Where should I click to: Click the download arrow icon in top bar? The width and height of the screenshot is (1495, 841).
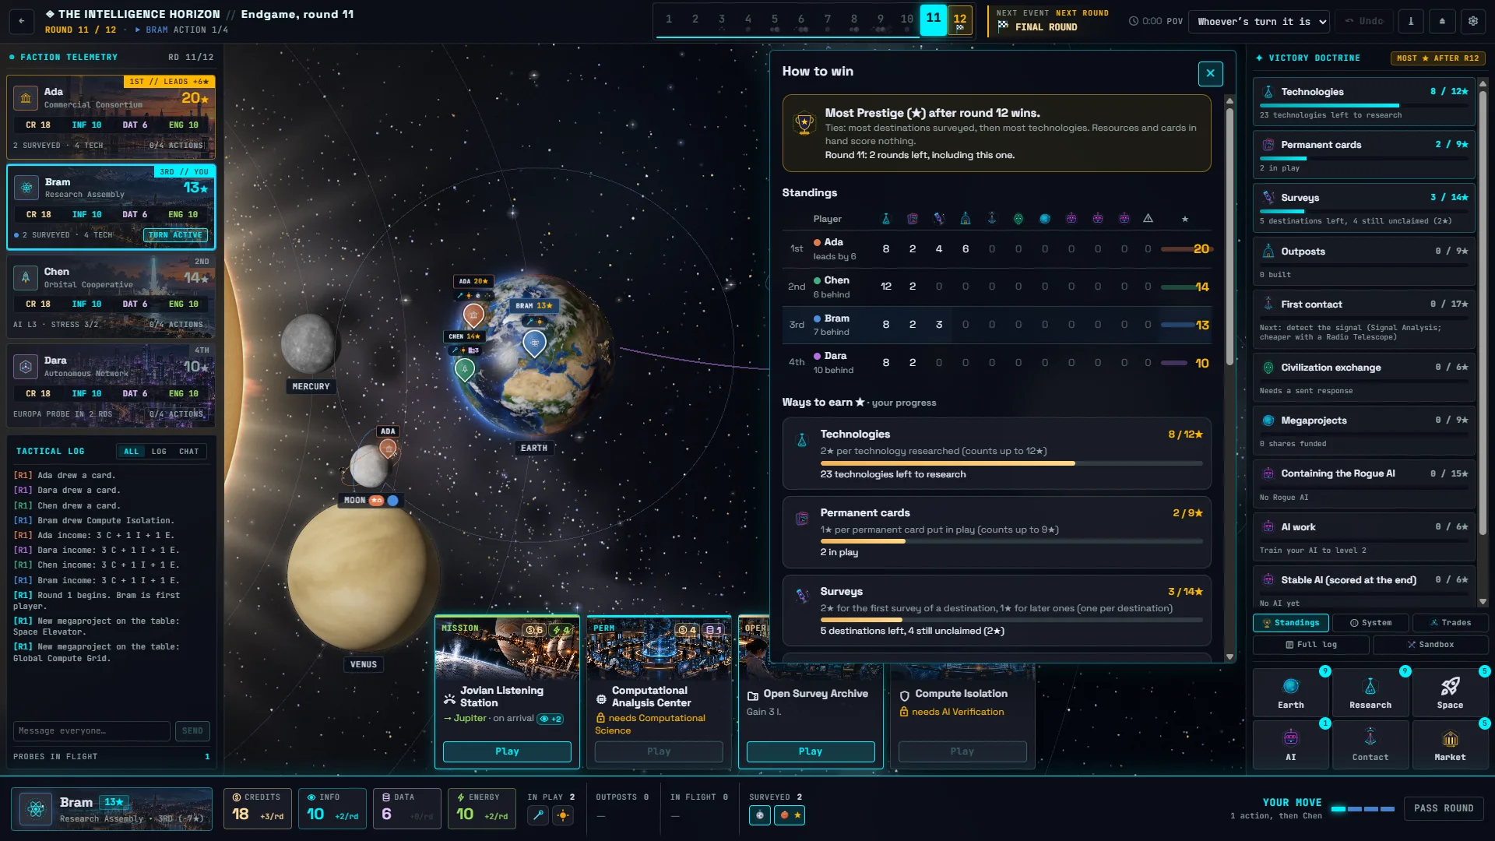click(x=1411, y=21)
